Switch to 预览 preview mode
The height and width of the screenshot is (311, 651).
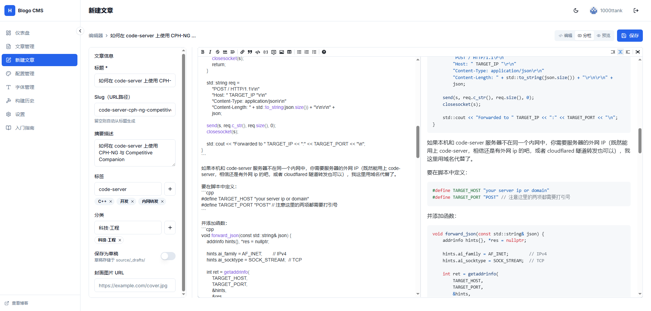tap(604, 35)
